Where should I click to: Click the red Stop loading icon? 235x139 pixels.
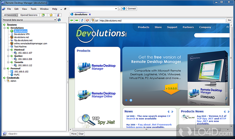[87, 20]
